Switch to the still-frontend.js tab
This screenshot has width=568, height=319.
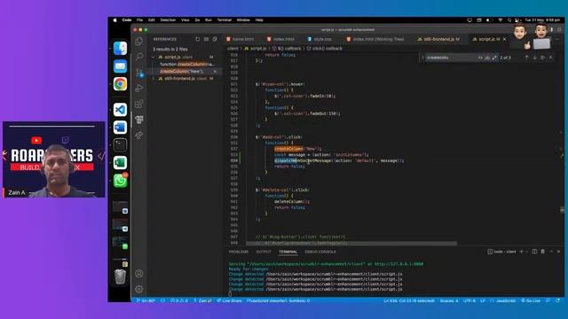pyautogui.click(x=439, y=39)
